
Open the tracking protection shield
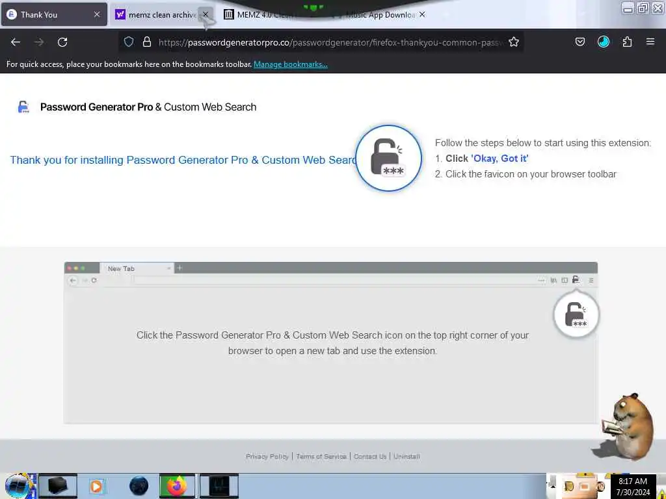click(129, 42)
